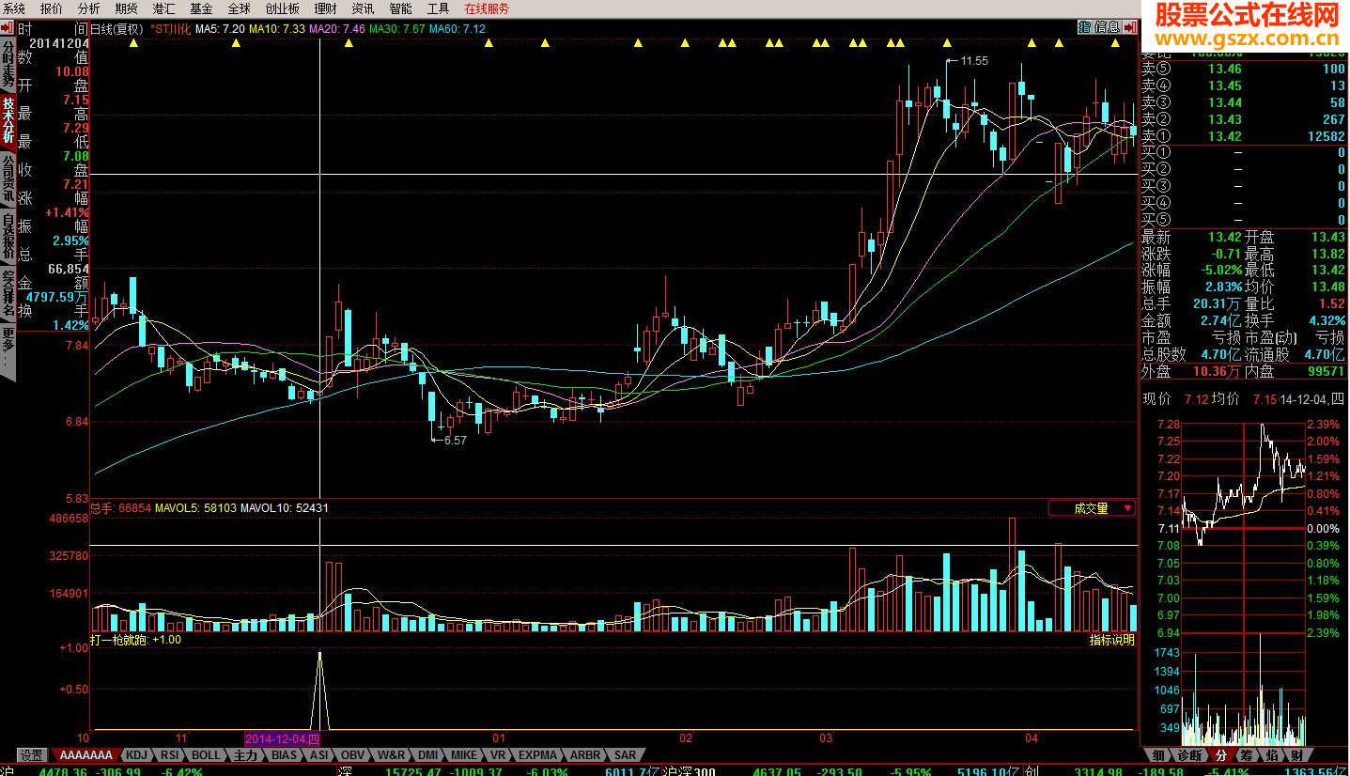Click the 日线(复权) period label
Viewport: 1350px width, 776px height.
click(x=116, y=29)
